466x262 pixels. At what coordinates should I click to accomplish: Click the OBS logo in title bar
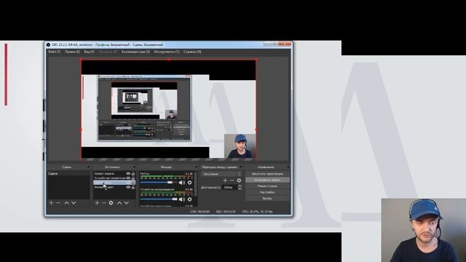click(x=48, y=44)
